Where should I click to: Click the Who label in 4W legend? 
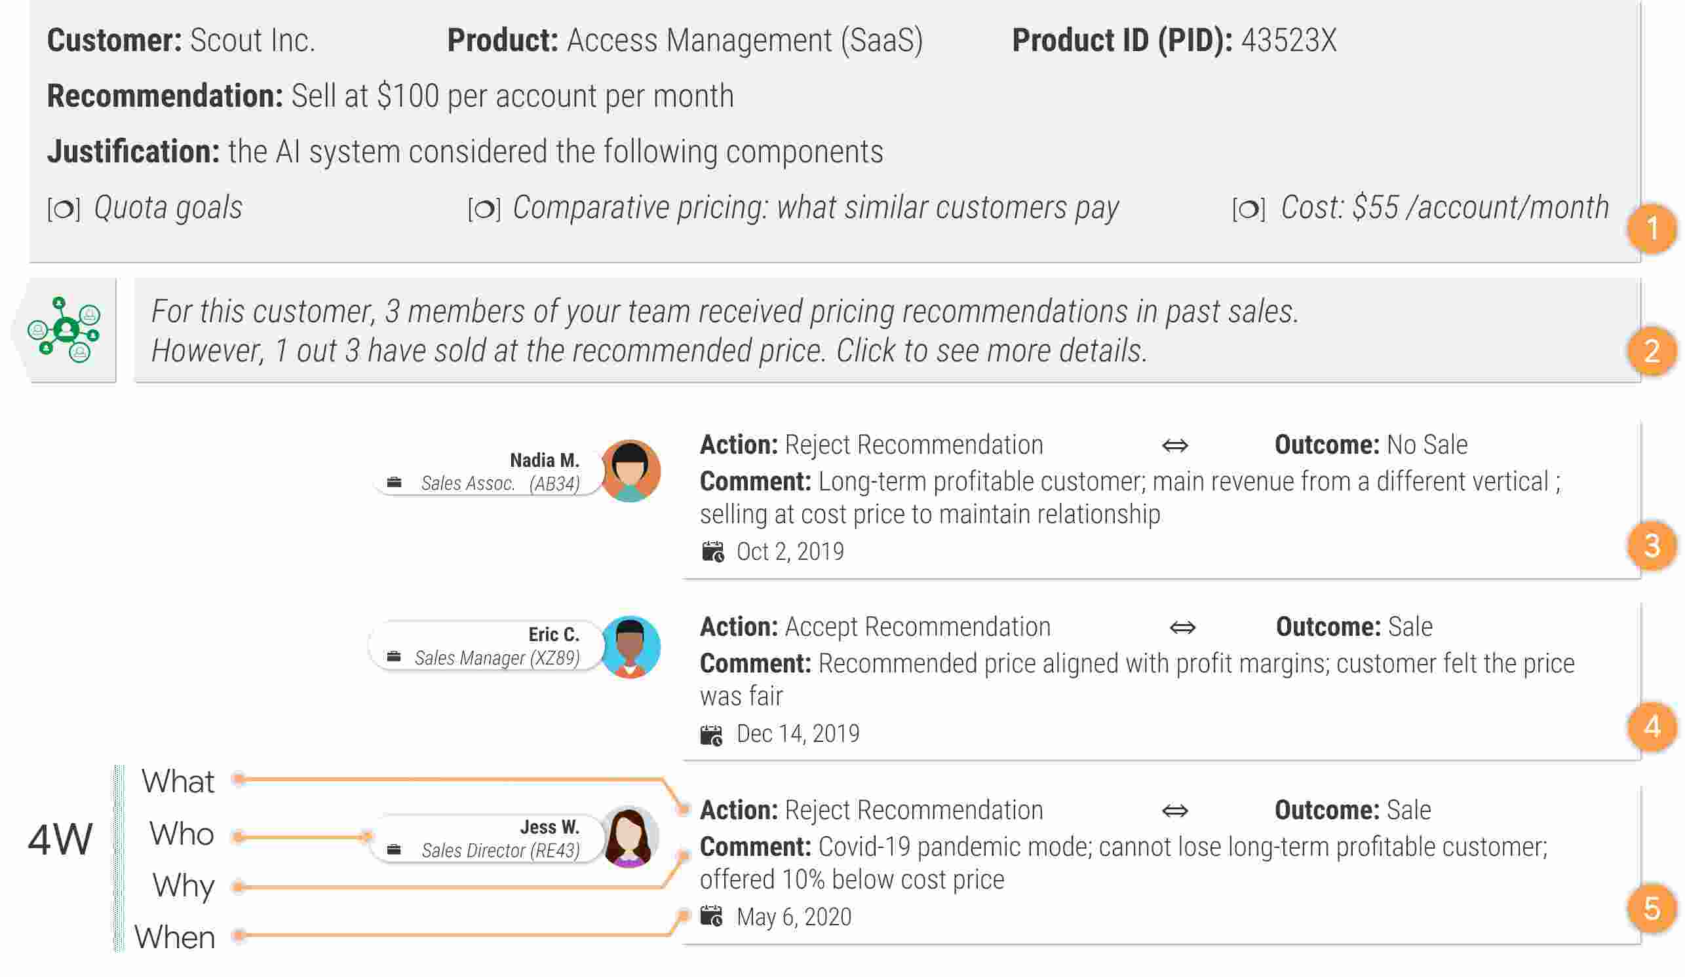(181, 834)
